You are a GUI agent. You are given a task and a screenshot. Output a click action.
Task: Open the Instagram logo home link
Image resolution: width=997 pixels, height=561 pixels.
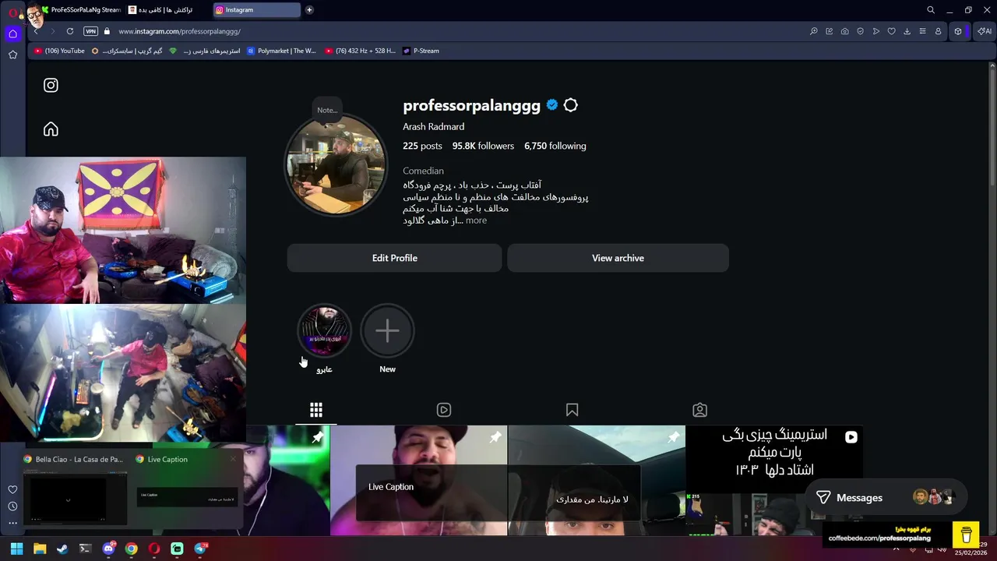coord(51,86)
